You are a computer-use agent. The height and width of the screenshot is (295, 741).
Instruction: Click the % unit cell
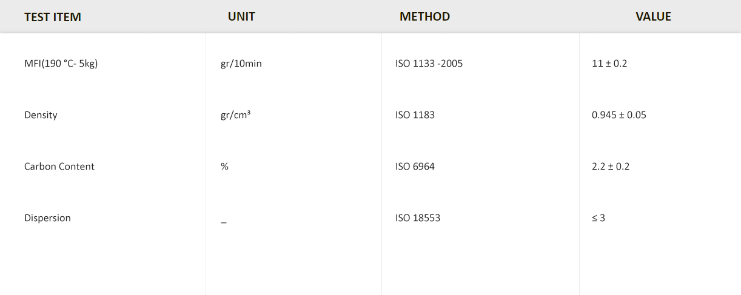pos(224,166)
